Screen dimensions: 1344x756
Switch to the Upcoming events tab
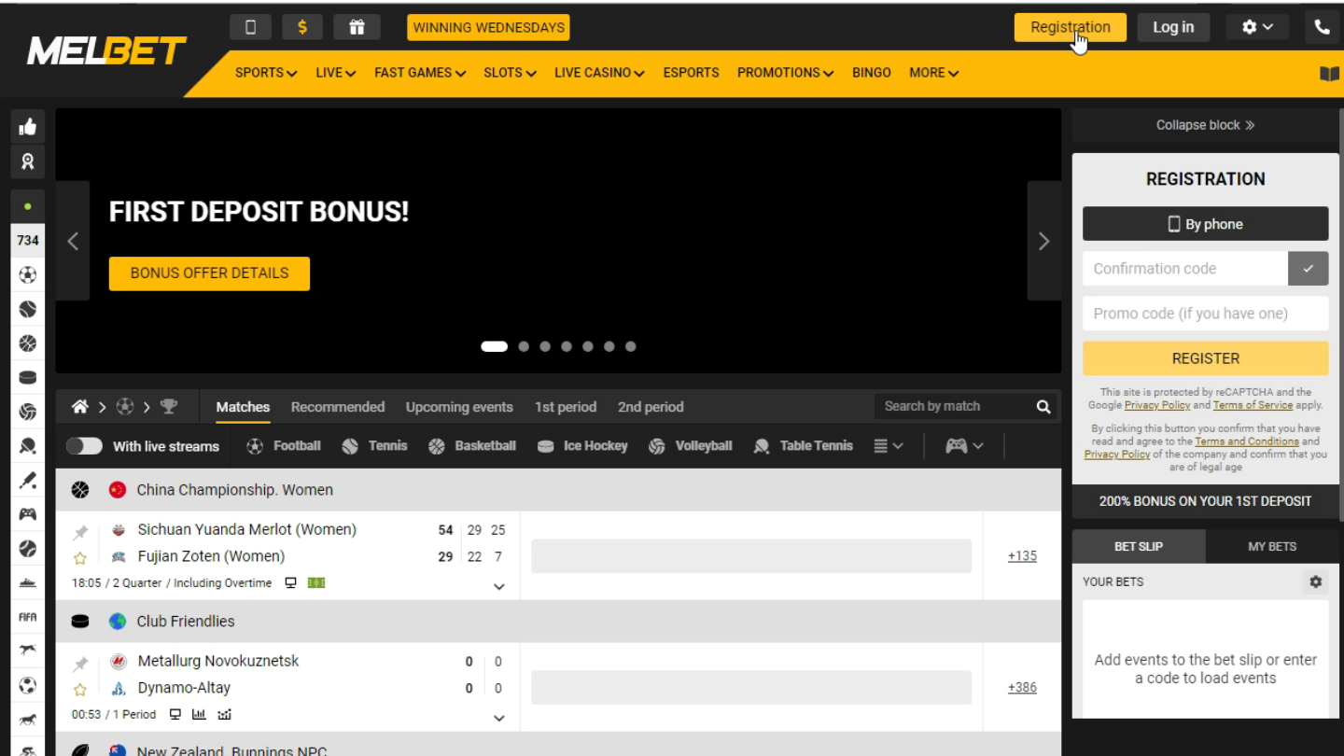coord(459,407)
